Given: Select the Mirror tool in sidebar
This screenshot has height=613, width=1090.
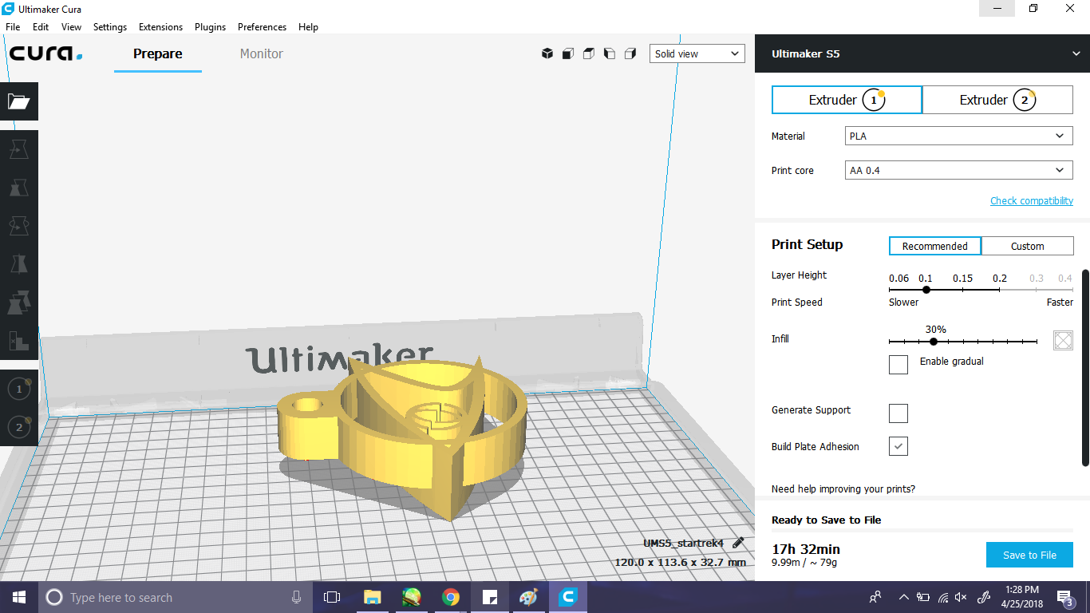Looking at the screenshot, I should [x=19, y=264].
